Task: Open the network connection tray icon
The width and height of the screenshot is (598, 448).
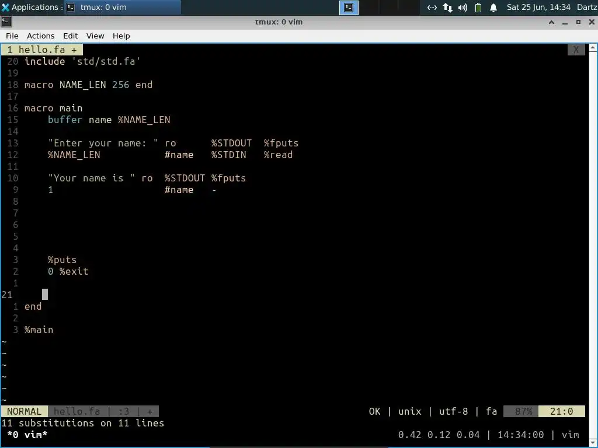Action: click(x=432, y=7)
